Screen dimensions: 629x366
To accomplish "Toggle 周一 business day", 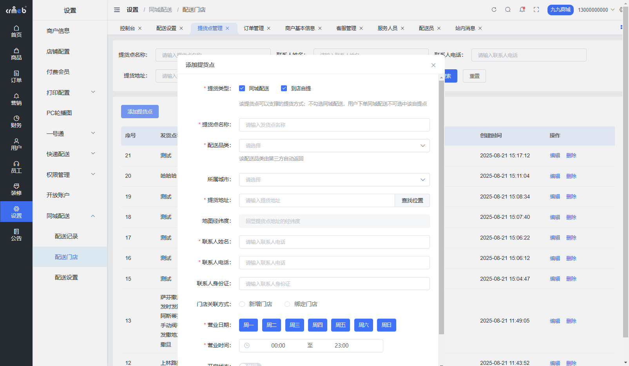I will (x=248, y=325).
